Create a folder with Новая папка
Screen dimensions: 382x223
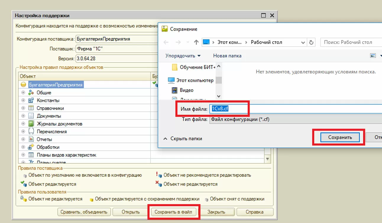coord(227,56)
